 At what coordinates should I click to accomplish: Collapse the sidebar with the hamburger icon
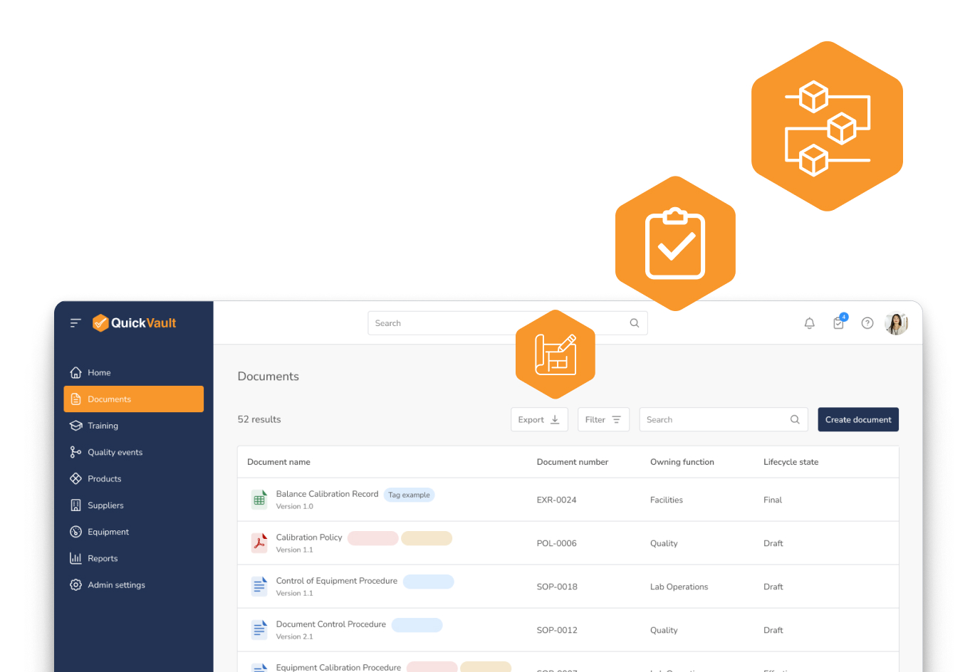pos(75,323)
